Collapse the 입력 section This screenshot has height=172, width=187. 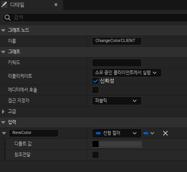[3, 122]
